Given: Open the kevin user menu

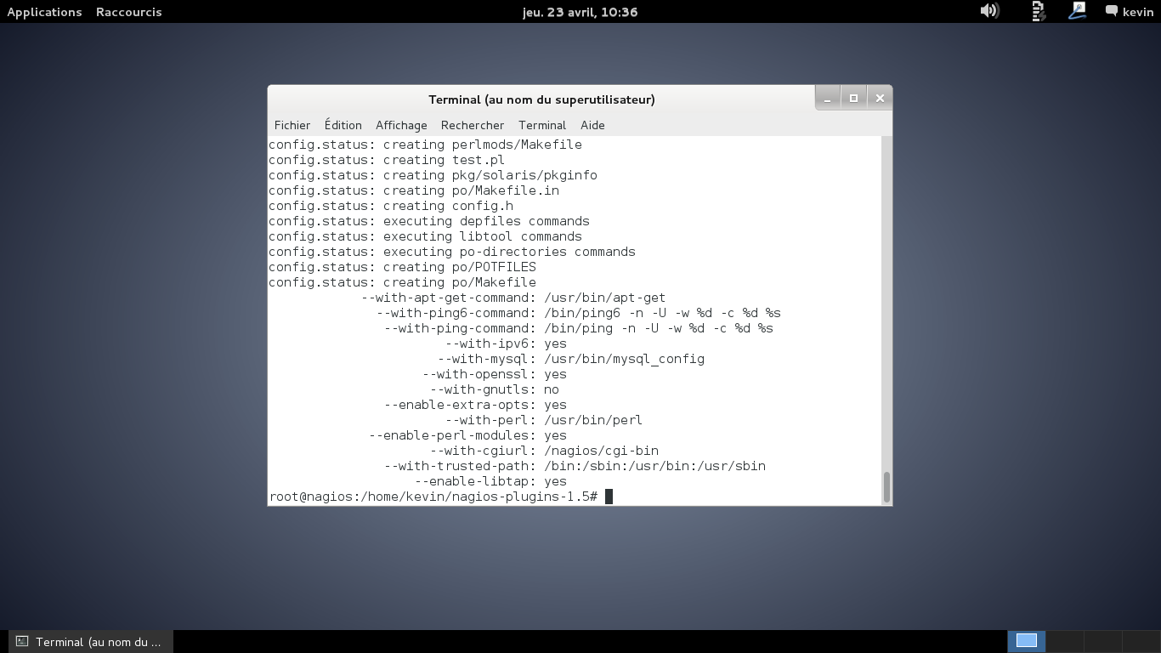Looking at the screenshot, I should [x=1138, y=12].
